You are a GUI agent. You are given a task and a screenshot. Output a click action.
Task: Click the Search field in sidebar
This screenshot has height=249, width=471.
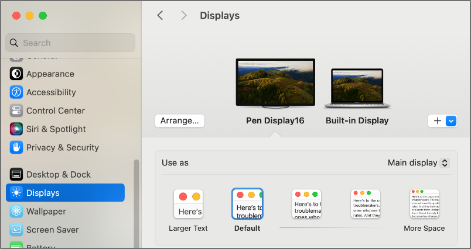[x=70, y=43]
